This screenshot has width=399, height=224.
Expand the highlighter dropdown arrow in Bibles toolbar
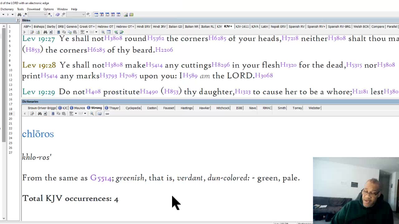tap(87, 32)
